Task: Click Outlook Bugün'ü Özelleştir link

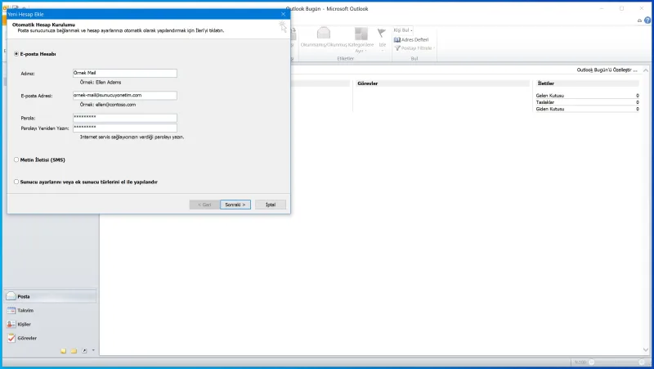Action: pyautogui.click(x=607, y=70)
